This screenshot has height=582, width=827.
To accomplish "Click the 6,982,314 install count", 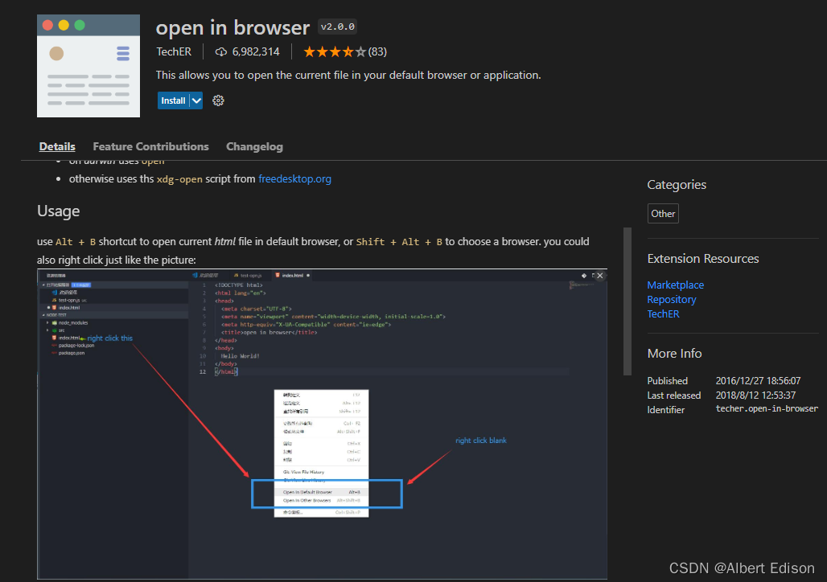I will point(256,51).
